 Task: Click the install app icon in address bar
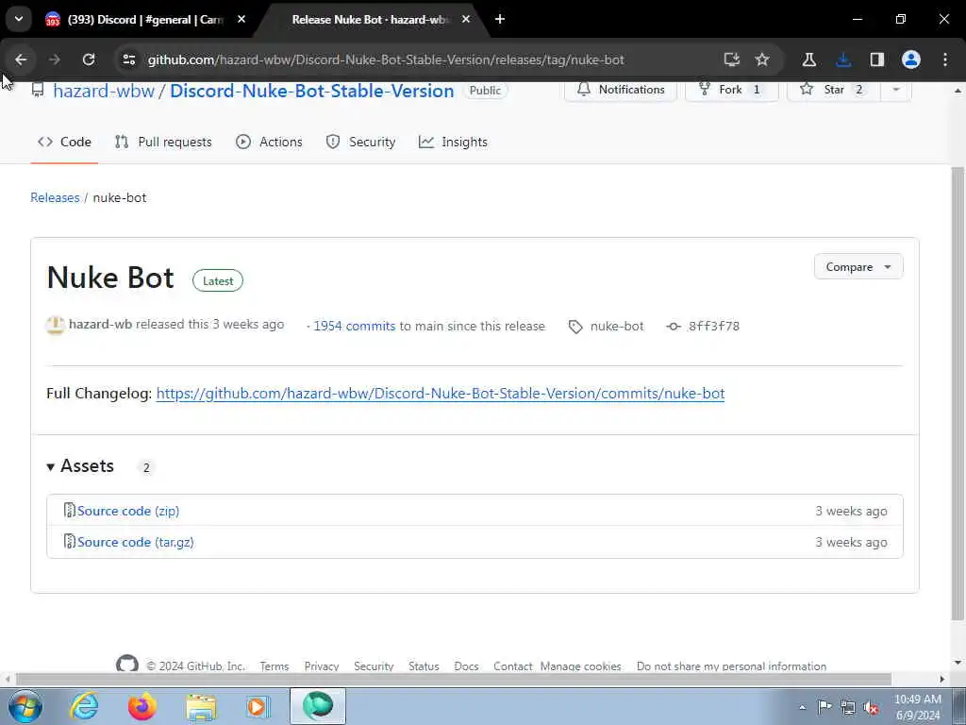(731, 59)
